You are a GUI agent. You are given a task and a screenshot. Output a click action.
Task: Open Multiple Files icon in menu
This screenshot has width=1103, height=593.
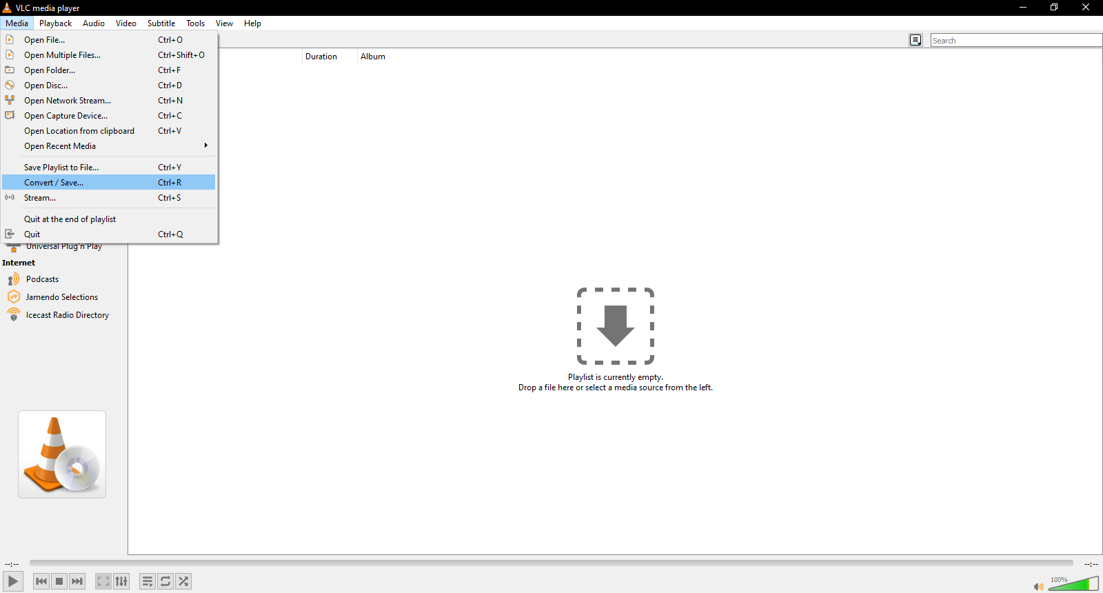10,54
